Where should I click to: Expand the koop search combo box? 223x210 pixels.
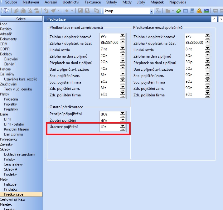tap(152, 11)
